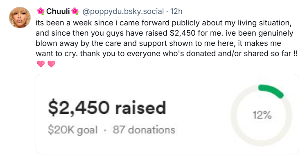Click the green filled progress arc
This screenshot has height=156, width=305.
pos(271,90)
